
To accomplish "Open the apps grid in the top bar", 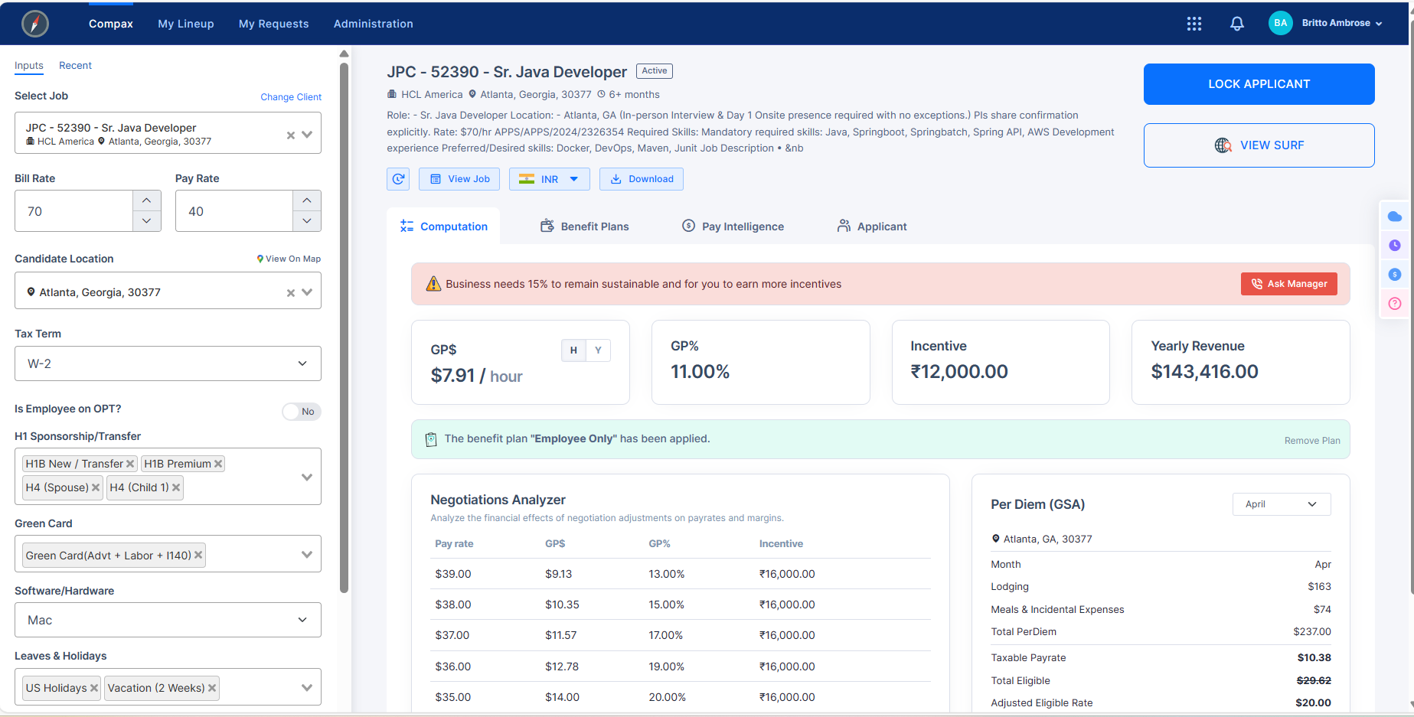I will tap(1194, 24).
